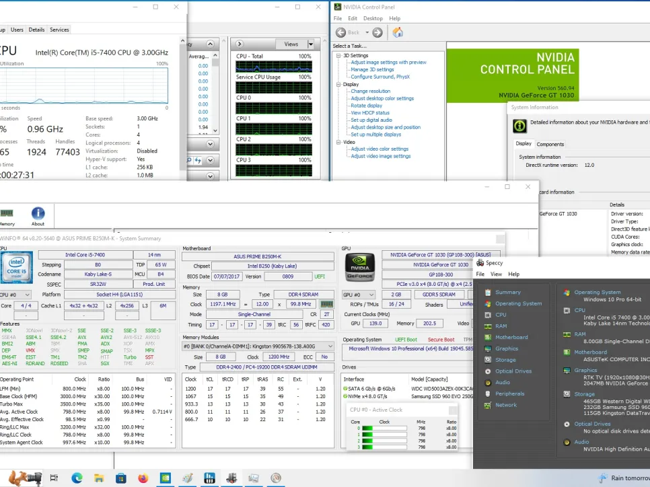The image size is (650, 487).
Task: Collapse Resource Monitor section with up chevron
Action: 210,44
